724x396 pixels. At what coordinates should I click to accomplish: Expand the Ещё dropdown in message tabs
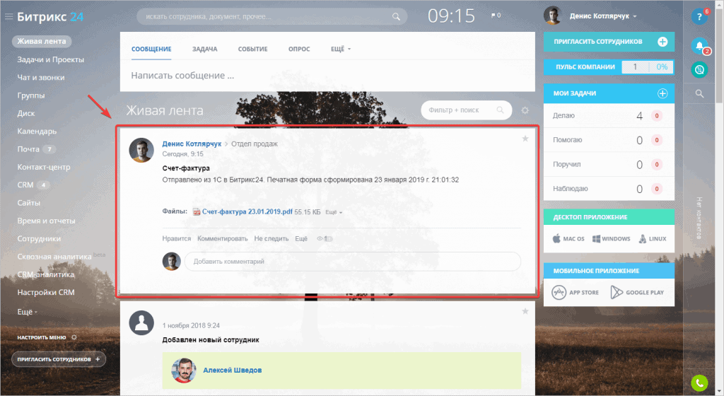click(x=341, y=49)
